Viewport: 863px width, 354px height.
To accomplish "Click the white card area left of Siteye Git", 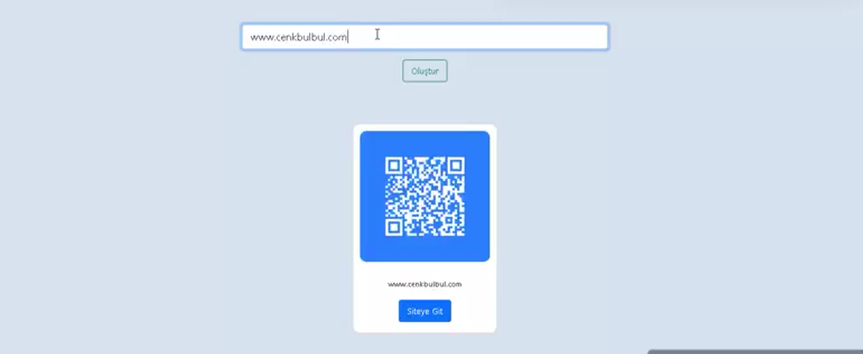I will point(376,311).
